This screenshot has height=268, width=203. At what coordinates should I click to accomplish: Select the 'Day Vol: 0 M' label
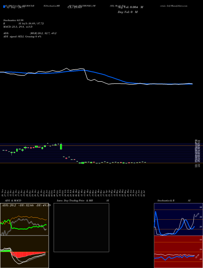pos(127,12)
